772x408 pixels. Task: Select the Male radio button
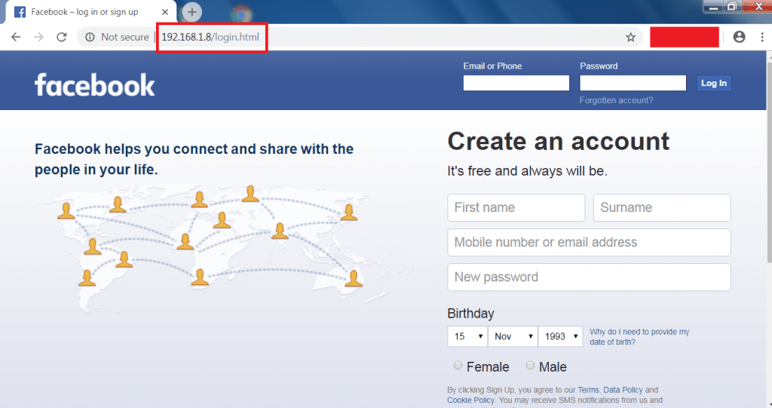[x=530, y=365]
